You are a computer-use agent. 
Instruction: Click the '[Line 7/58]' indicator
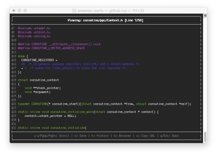pos(134,20)
